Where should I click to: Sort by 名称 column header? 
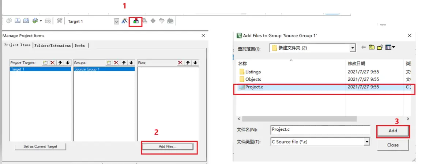tap(243, 64)
